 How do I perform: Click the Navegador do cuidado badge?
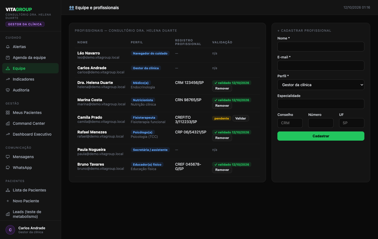(x=150, y=53)
